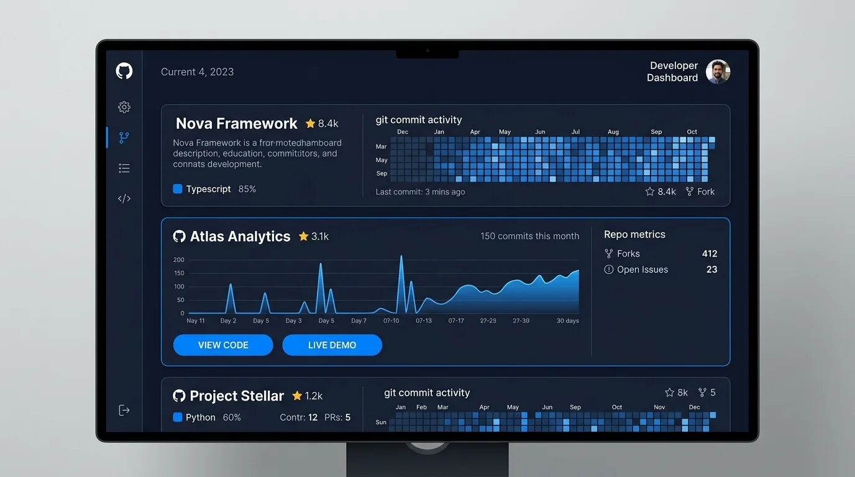The height and width of the screenshot is (477, 855).
Task: Open the Atlas Analytics title
Action: pos(240,236)
